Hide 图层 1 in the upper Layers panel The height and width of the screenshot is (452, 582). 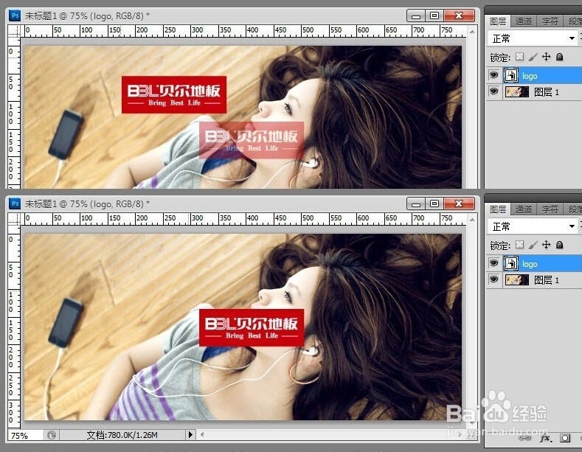pyautogui.click(x=493, y=91)
